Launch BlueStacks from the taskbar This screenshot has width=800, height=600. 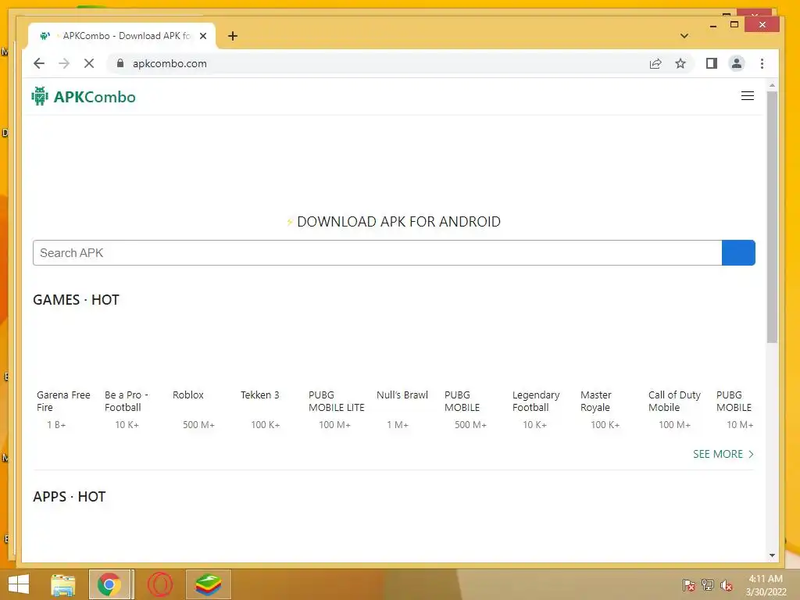[208, 584]
